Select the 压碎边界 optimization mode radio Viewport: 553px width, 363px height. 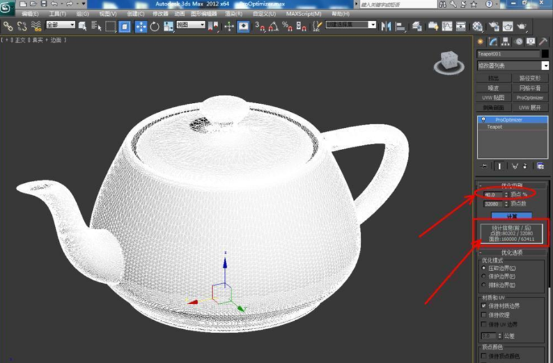point(484,268)
